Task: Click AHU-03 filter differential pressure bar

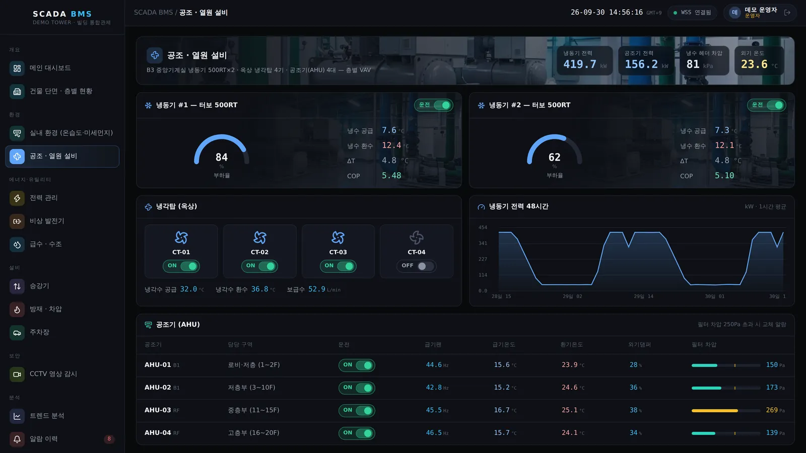Action: (x=726, y=411)
